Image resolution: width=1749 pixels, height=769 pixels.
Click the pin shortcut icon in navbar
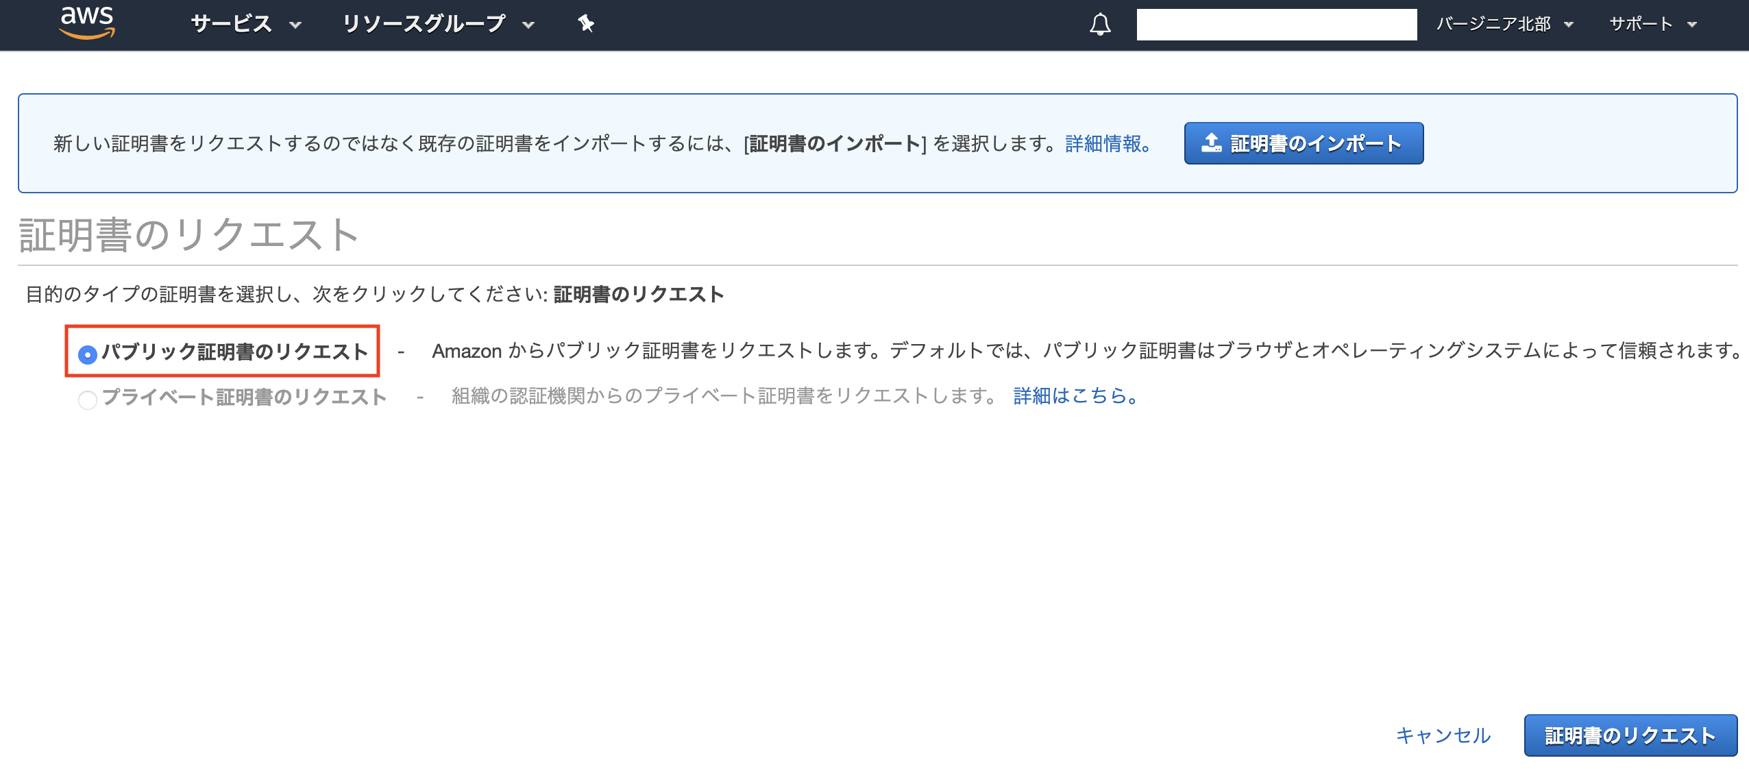coord(586,24)
